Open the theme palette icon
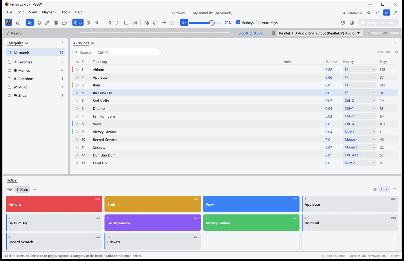This screenshot has width=404, height=261. coord(39,23)
